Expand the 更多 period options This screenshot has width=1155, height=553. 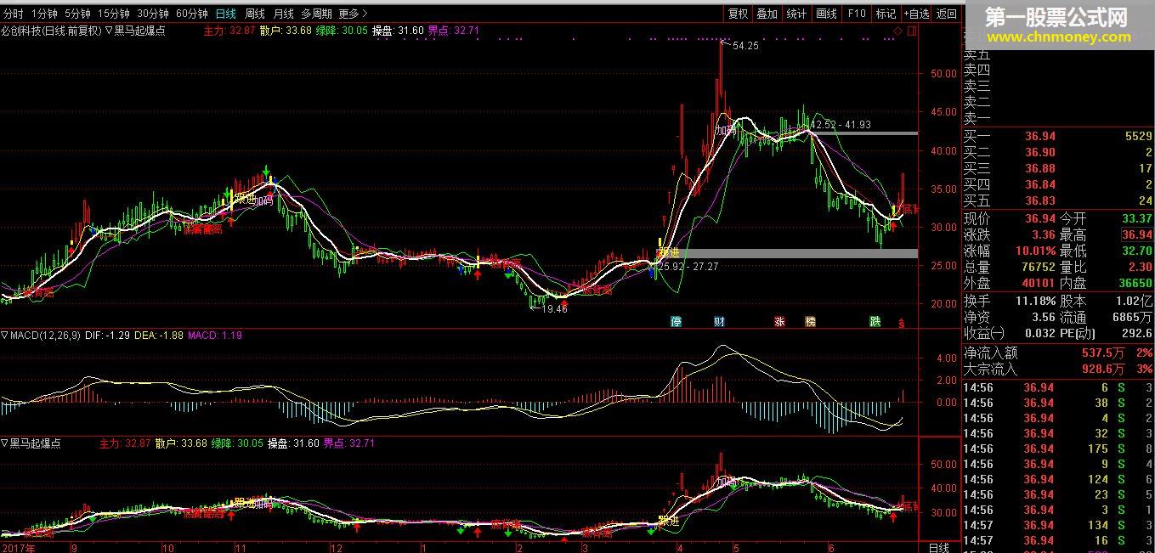click(x=353, y=14)
